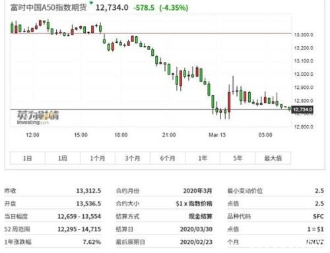Click the 13,300.0 price axis label
The width and height of the screenshot is (330, 253).
(x=304, y=35)
